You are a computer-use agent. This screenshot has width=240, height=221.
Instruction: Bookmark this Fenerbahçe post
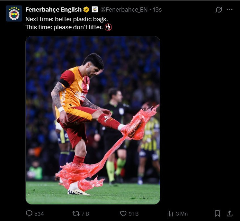tap(218, 214)
